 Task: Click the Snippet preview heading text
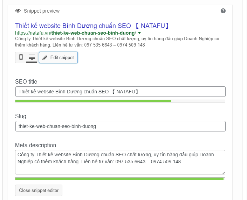(x=42, y=11)
